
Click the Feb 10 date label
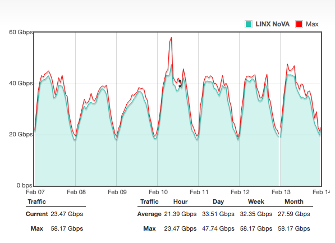pos(158,192)
